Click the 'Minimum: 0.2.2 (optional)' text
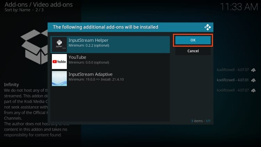 click(x=89, y=46)
